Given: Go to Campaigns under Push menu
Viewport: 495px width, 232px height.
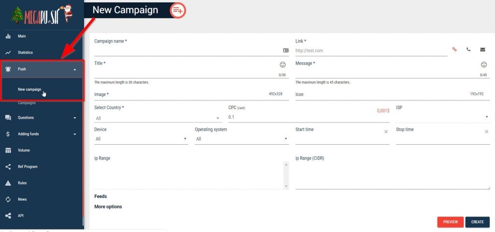Looking at the screenshot, I should pos(27,103).
